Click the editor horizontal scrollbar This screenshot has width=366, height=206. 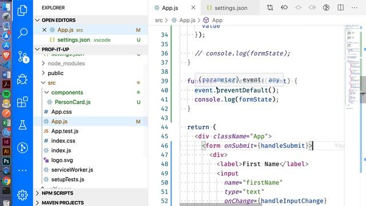(221, 205)
